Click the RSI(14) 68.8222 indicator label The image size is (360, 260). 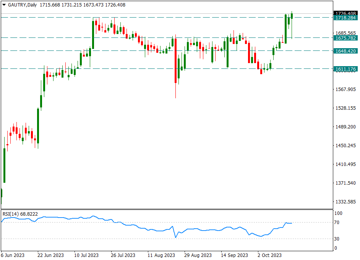pyautogui.click(x=20, y=214)
